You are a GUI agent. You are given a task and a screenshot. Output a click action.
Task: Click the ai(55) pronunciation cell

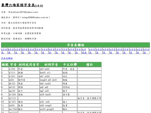[13, 105]
